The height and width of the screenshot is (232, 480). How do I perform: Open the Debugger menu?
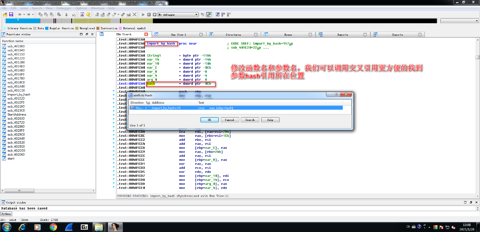point(64,8)
